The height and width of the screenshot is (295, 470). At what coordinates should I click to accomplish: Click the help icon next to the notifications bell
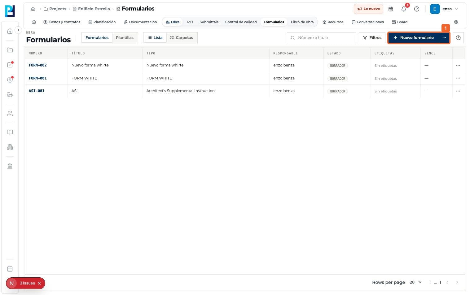click(417, 9)
